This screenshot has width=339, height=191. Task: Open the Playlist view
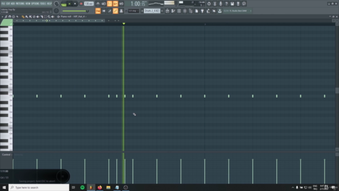pyautogui.click(x=167, y=11)
